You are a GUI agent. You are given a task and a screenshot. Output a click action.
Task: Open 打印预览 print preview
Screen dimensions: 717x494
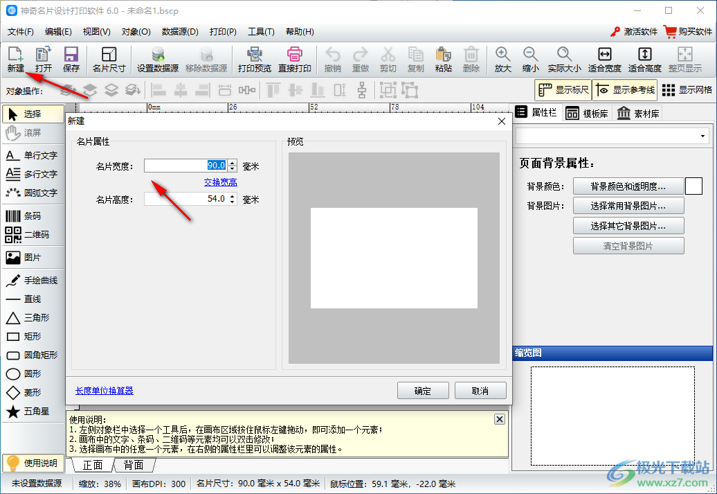coord(254,60)
